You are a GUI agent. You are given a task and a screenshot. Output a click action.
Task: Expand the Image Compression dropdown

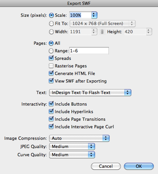point(79,138)
